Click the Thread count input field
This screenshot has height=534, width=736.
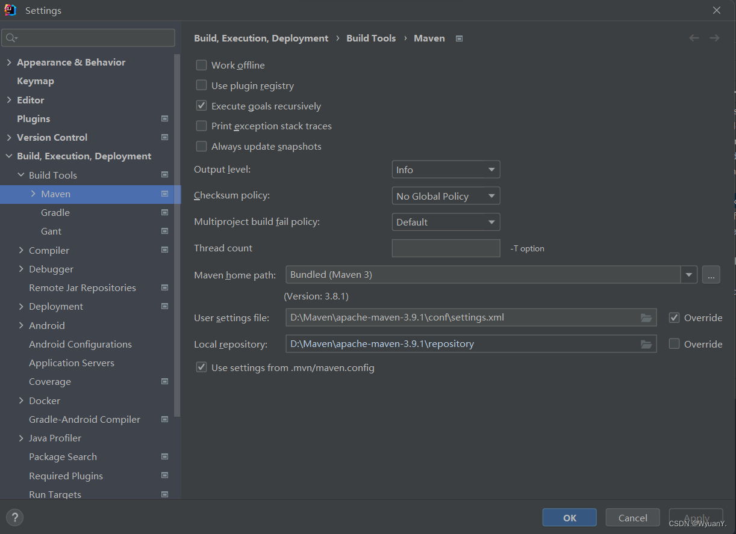(446, 248)
